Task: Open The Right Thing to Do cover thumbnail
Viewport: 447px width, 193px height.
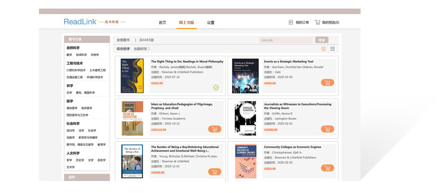Action: (132, 76)
